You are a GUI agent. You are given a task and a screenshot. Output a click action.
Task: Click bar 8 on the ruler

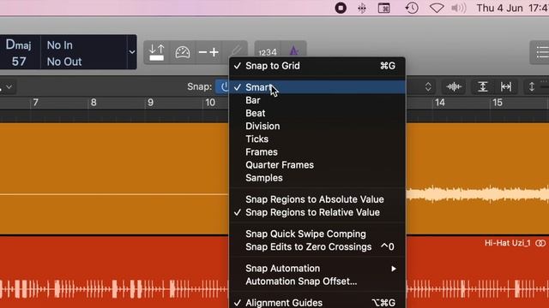coord(94,103)
